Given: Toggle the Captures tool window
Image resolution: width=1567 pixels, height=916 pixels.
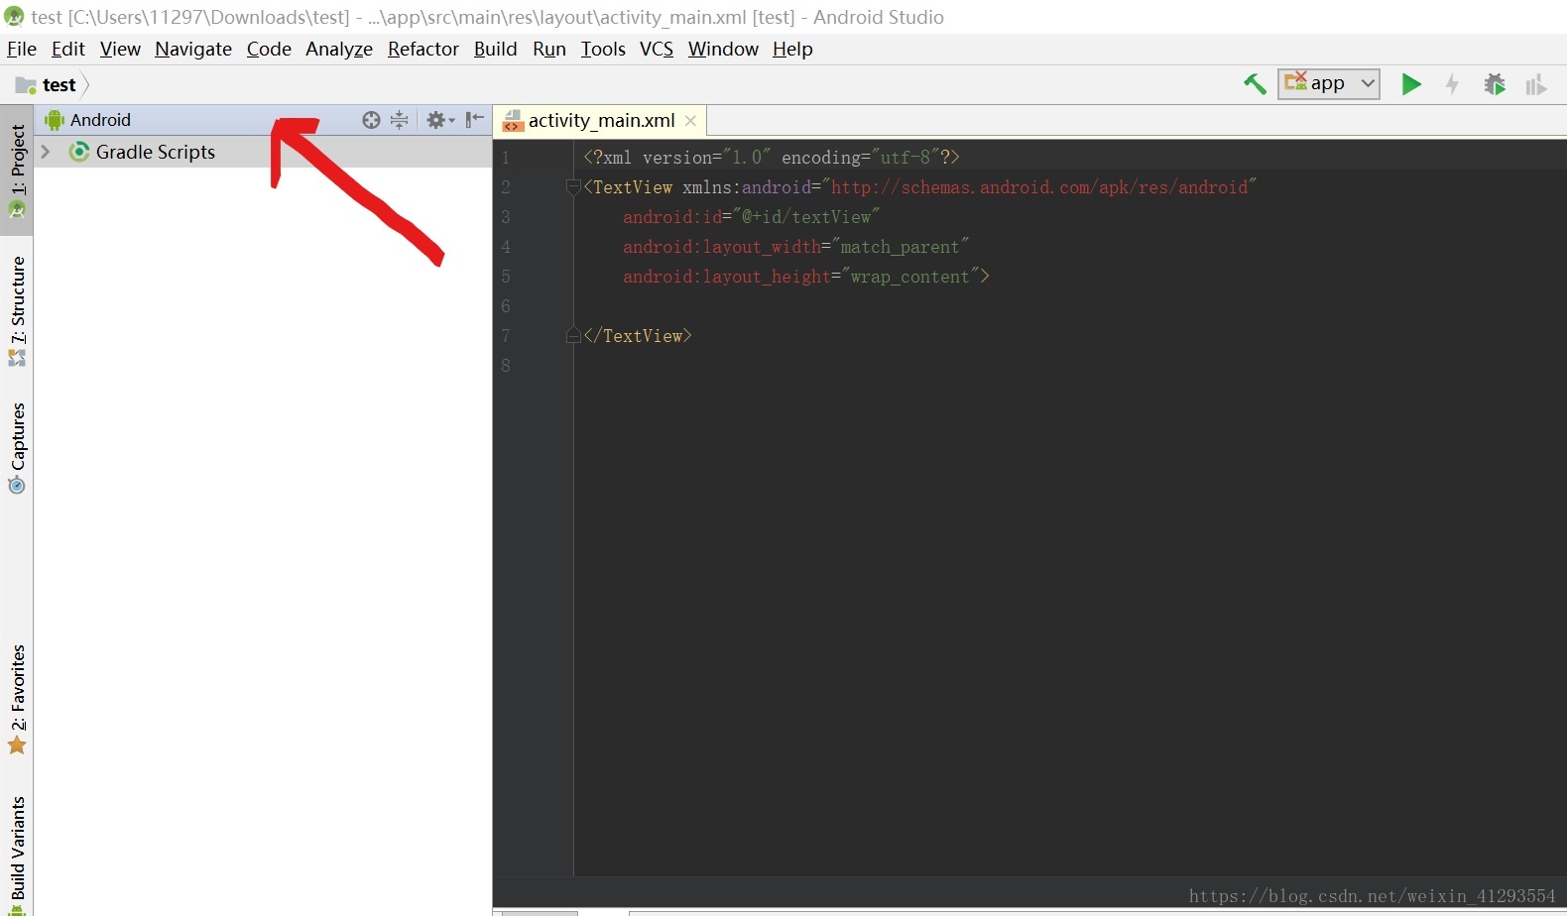Looking at the screenshot, I should pyautogui.click(x=17, y=448).
